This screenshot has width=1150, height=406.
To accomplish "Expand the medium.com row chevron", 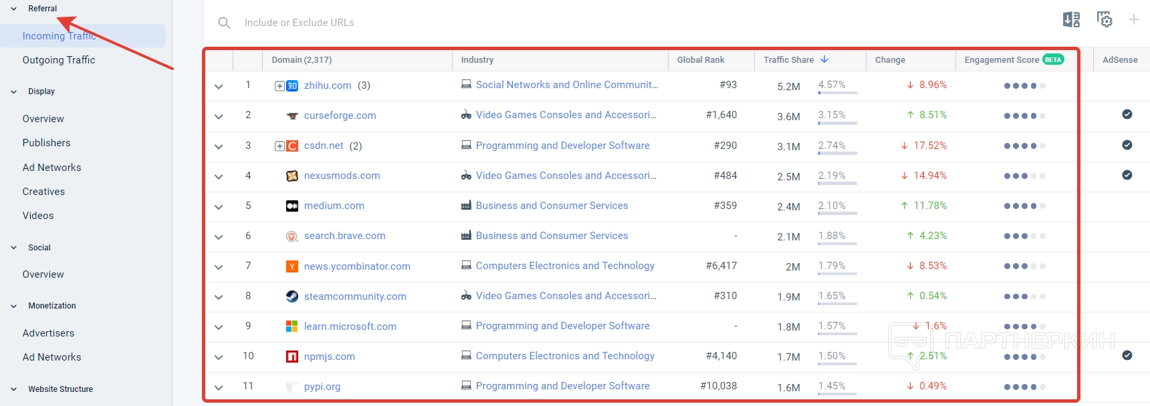I will pyautogui.click(x=219, y=207).
